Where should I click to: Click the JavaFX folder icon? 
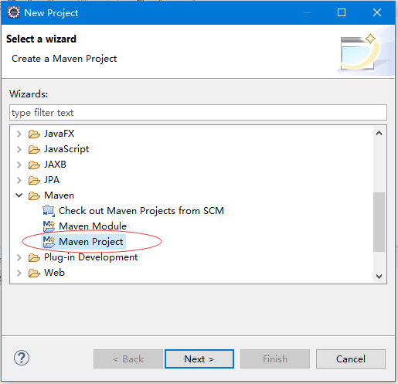[34, 134]
